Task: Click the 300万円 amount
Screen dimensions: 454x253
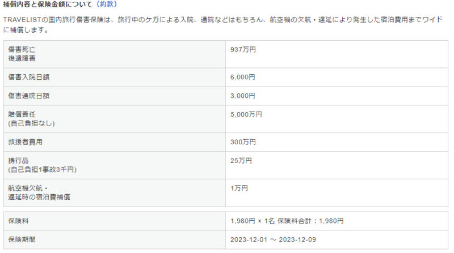Action: tap(243, 141)
